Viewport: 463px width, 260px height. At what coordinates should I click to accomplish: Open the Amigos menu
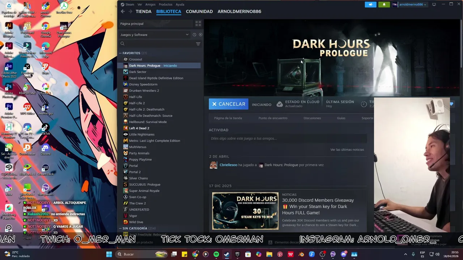150,4
